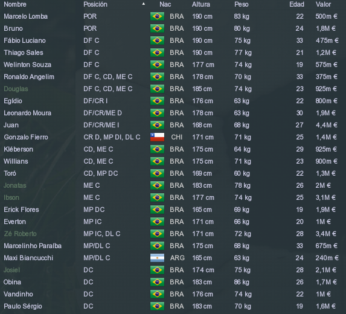
Task: Open the greyed-out player Zé Roberto
Action: [20, 234]
